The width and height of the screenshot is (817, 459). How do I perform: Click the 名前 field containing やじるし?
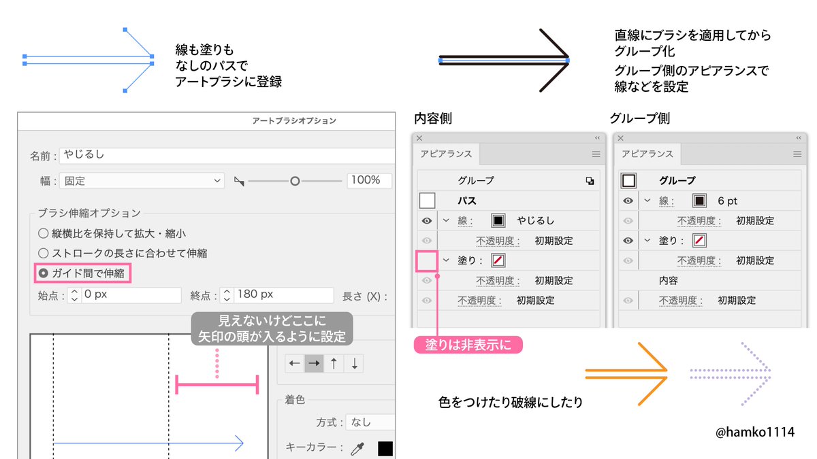tap(227, 155)
